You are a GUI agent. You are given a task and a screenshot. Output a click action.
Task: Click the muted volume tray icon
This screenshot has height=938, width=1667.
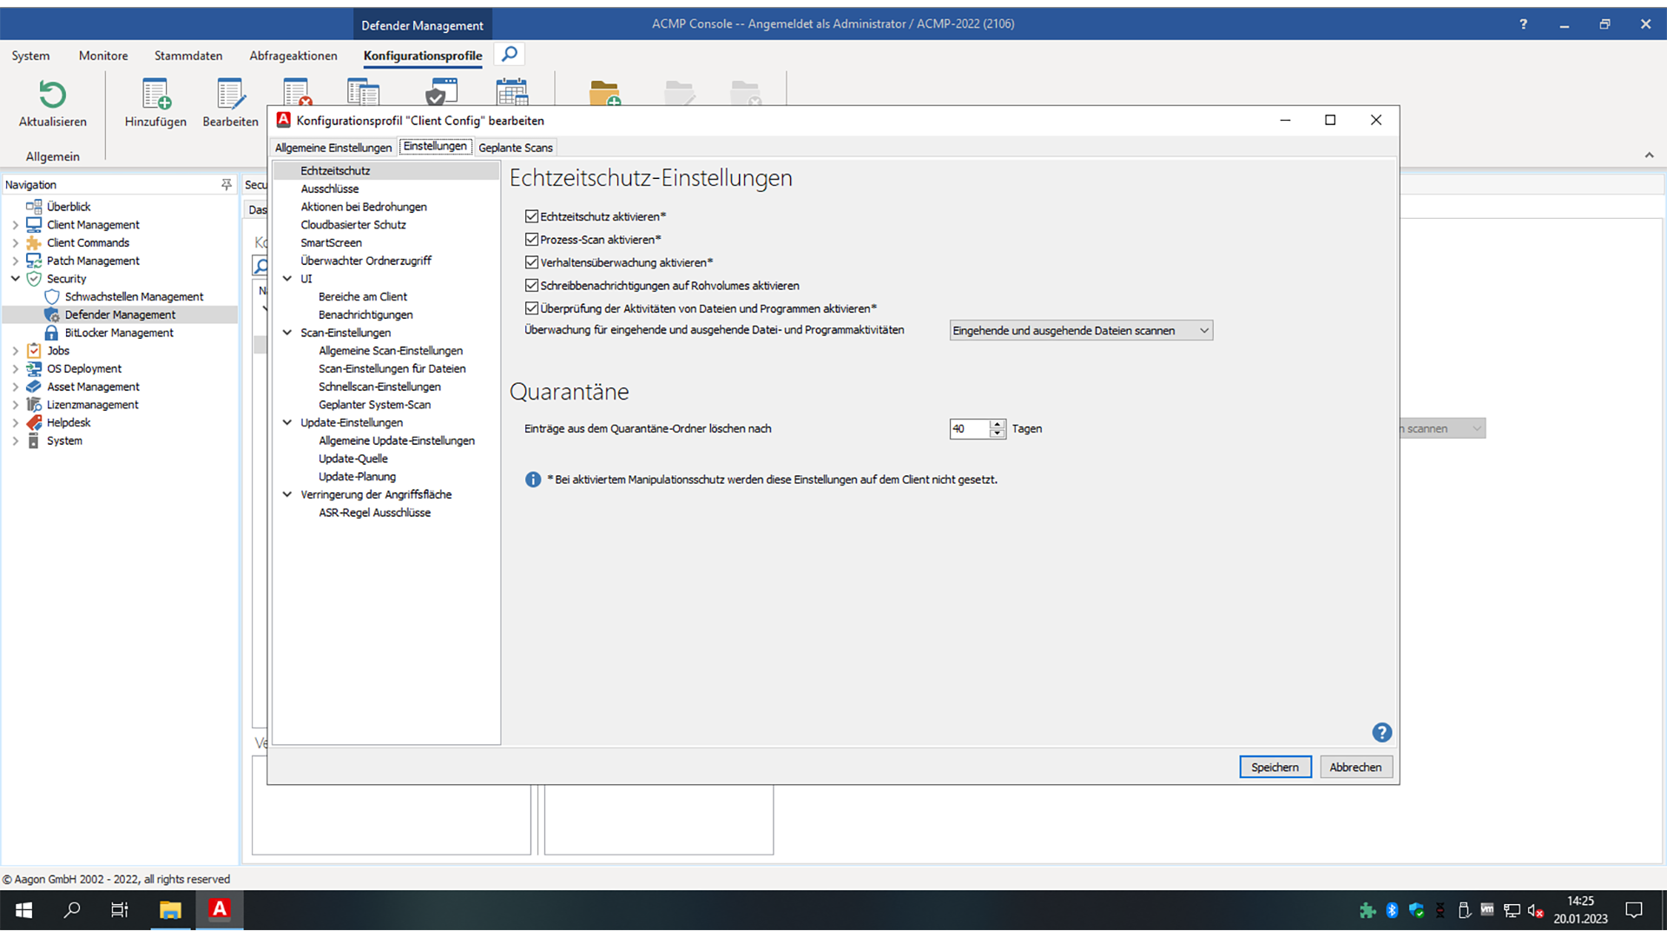(1536, 911)
